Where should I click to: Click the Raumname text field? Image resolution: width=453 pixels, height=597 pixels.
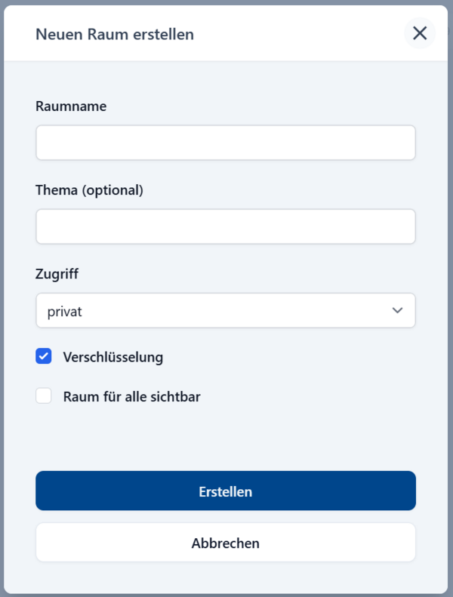225,143
